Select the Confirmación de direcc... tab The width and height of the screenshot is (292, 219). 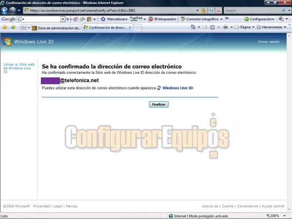pos(106,28)
